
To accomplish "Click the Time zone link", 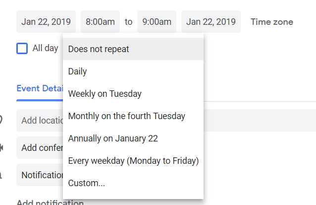I will coord(271,22).
